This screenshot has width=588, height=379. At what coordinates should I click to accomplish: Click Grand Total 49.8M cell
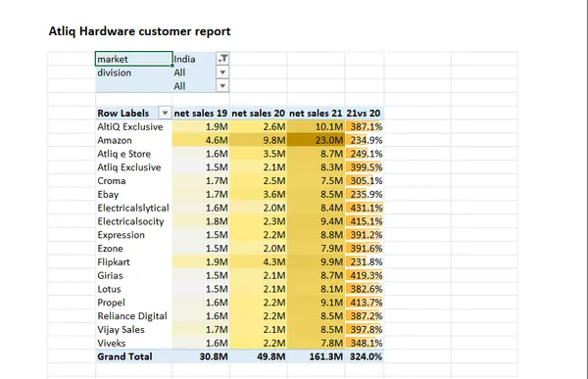click(x=259, y=356)
